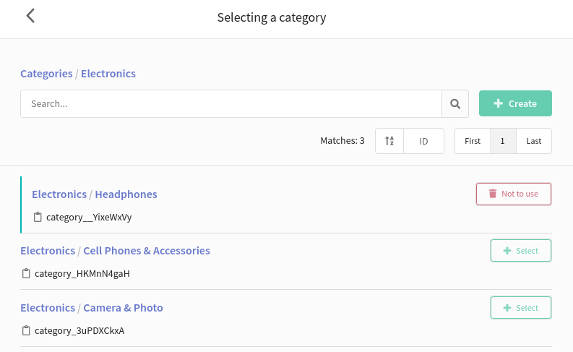Open the Electronics breadcrumb link at top

(108, 74)
